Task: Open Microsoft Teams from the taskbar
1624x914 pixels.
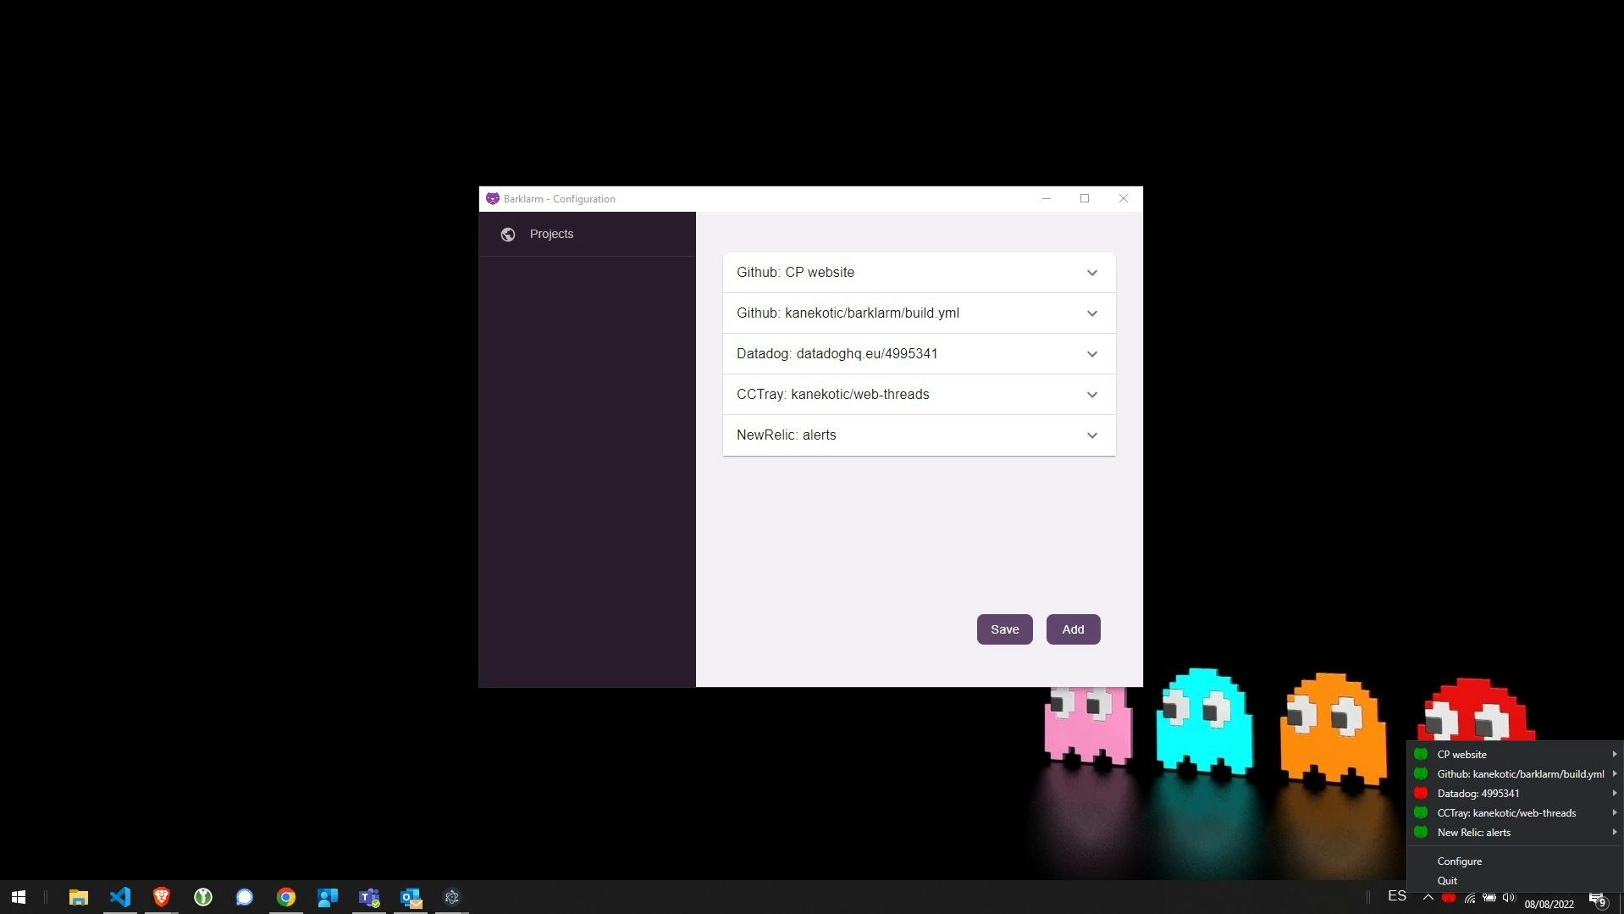Action: pyautogui.click(x=369, y=897)
